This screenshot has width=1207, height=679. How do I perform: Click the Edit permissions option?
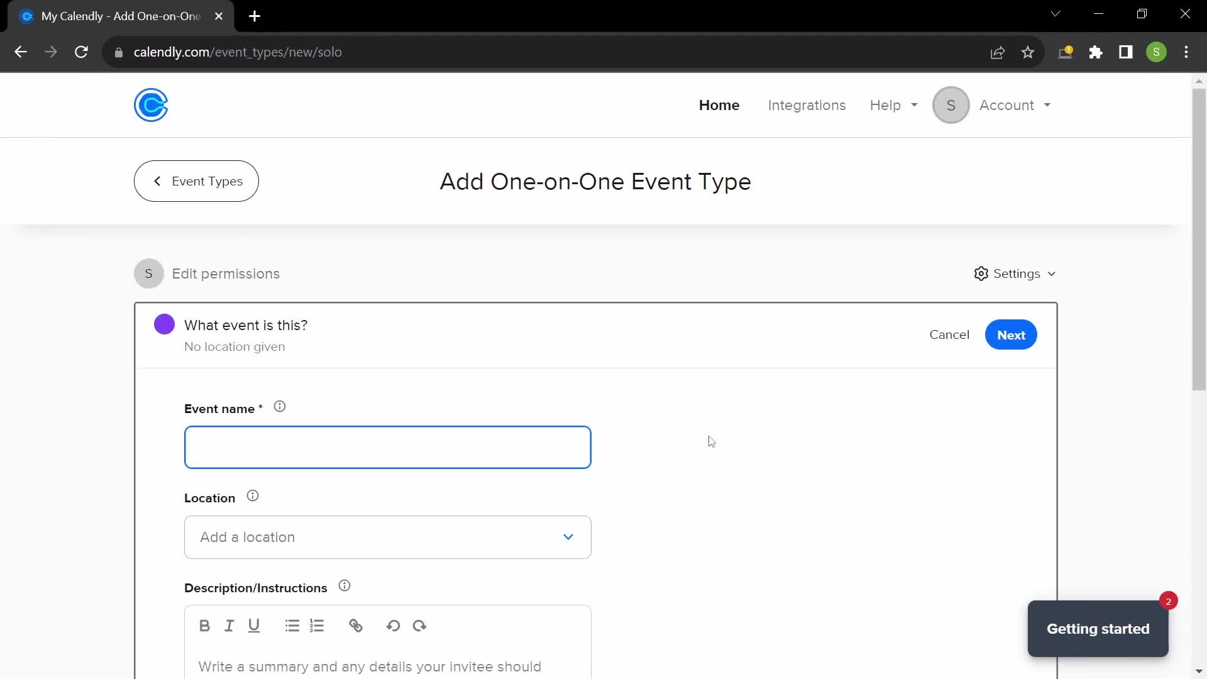226,273
